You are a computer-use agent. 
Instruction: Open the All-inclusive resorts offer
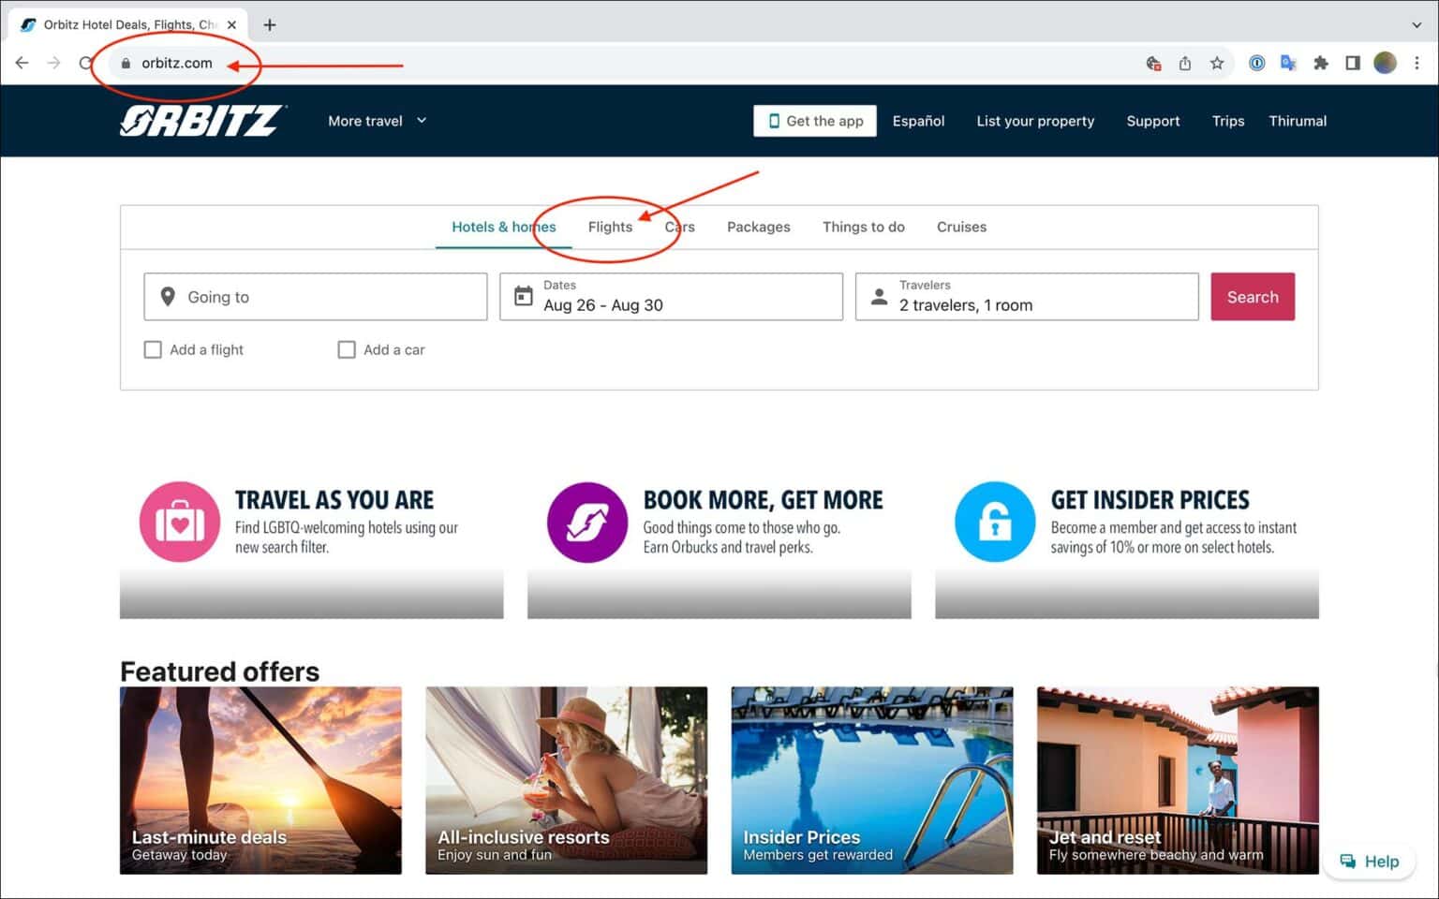(566, 780)
